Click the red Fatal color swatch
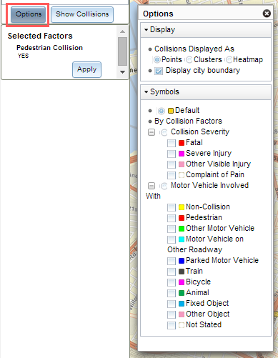The image size is (278, 358). coord(182,143)
